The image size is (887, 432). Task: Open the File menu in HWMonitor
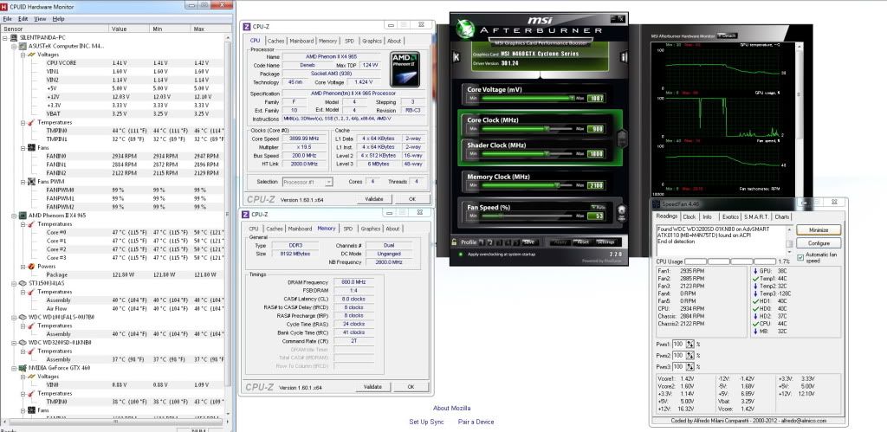[x=7, y=19]
